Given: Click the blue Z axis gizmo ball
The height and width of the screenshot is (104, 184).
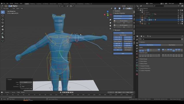Looking at the screenshot, I should (x=108, y=12).
